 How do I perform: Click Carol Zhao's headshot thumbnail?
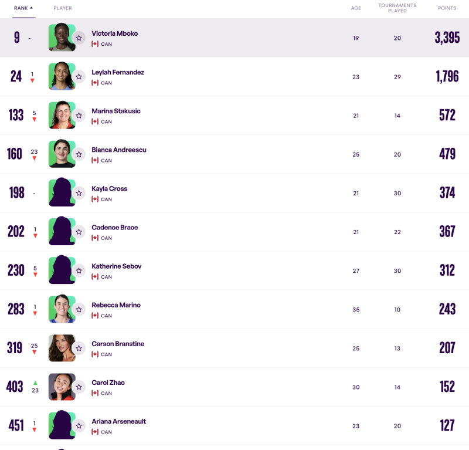(62, 387)
